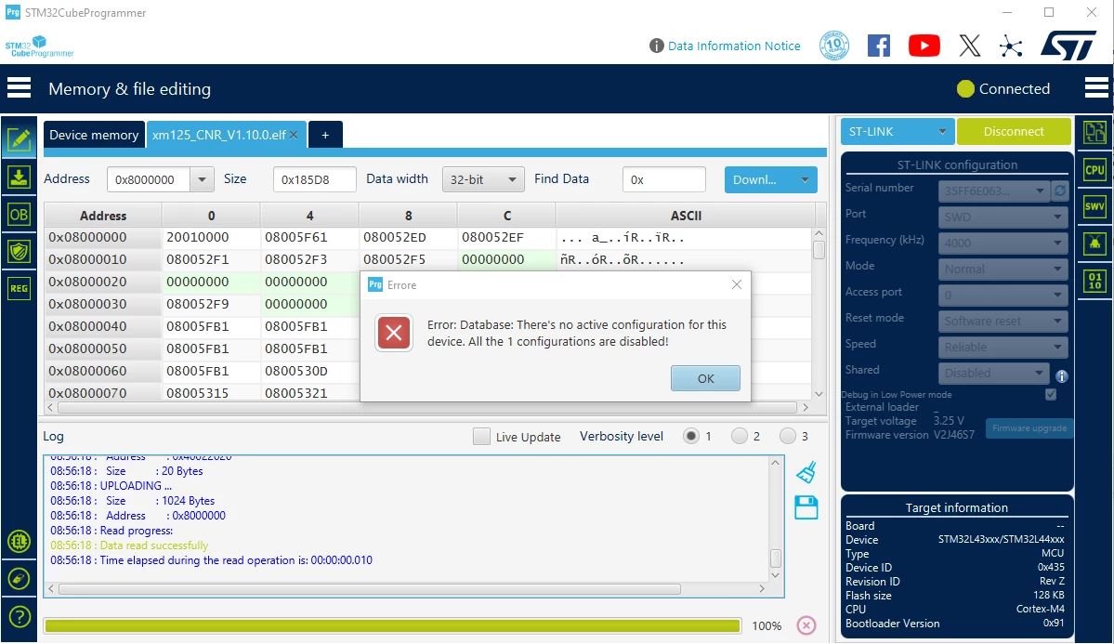Expand the Download button arrow
1114x644 pixels.
pyautogui.click(x=805, y=180)
